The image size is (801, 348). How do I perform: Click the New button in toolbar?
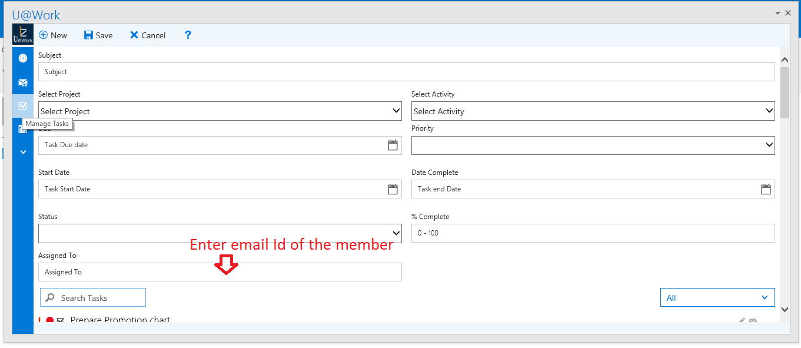pyautogui.click(x=53, y=35)
